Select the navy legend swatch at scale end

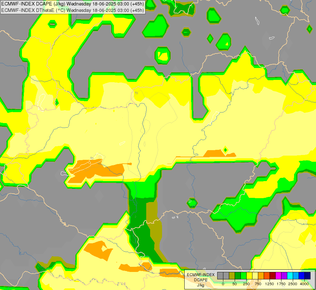point(307,275)
